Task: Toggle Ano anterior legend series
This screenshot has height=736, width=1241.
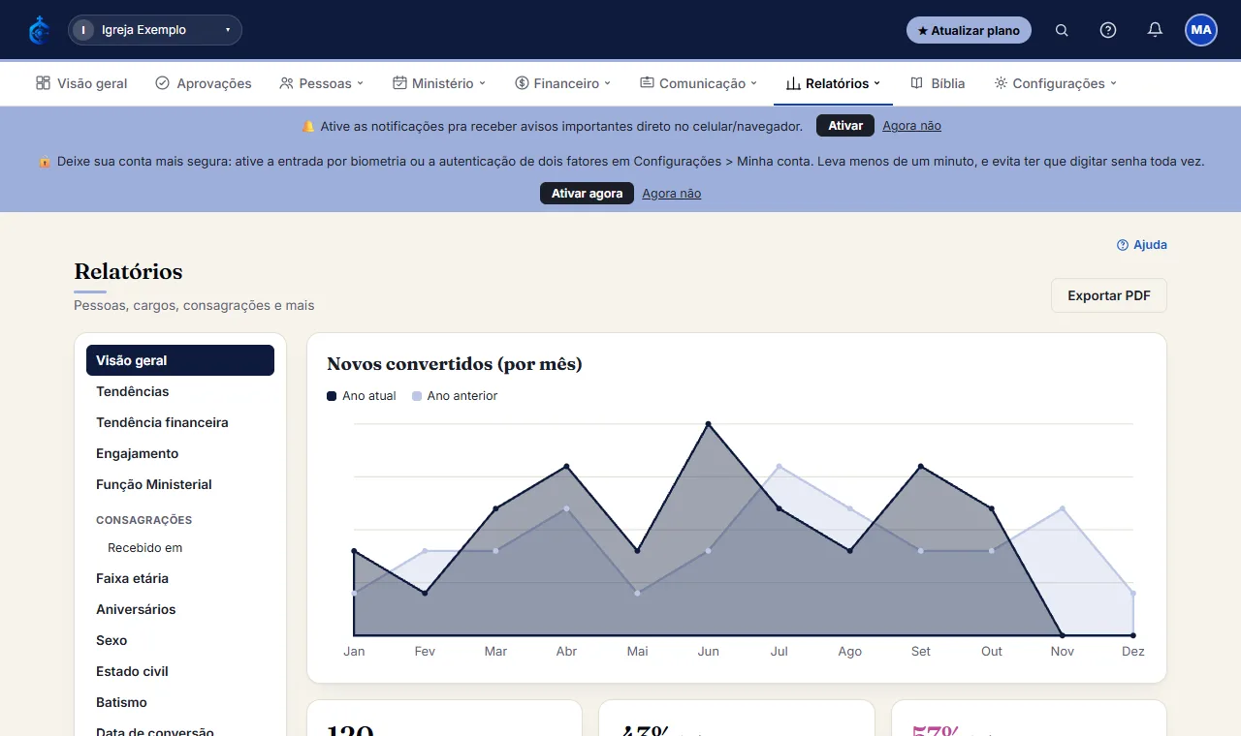Action: (455, 396)
